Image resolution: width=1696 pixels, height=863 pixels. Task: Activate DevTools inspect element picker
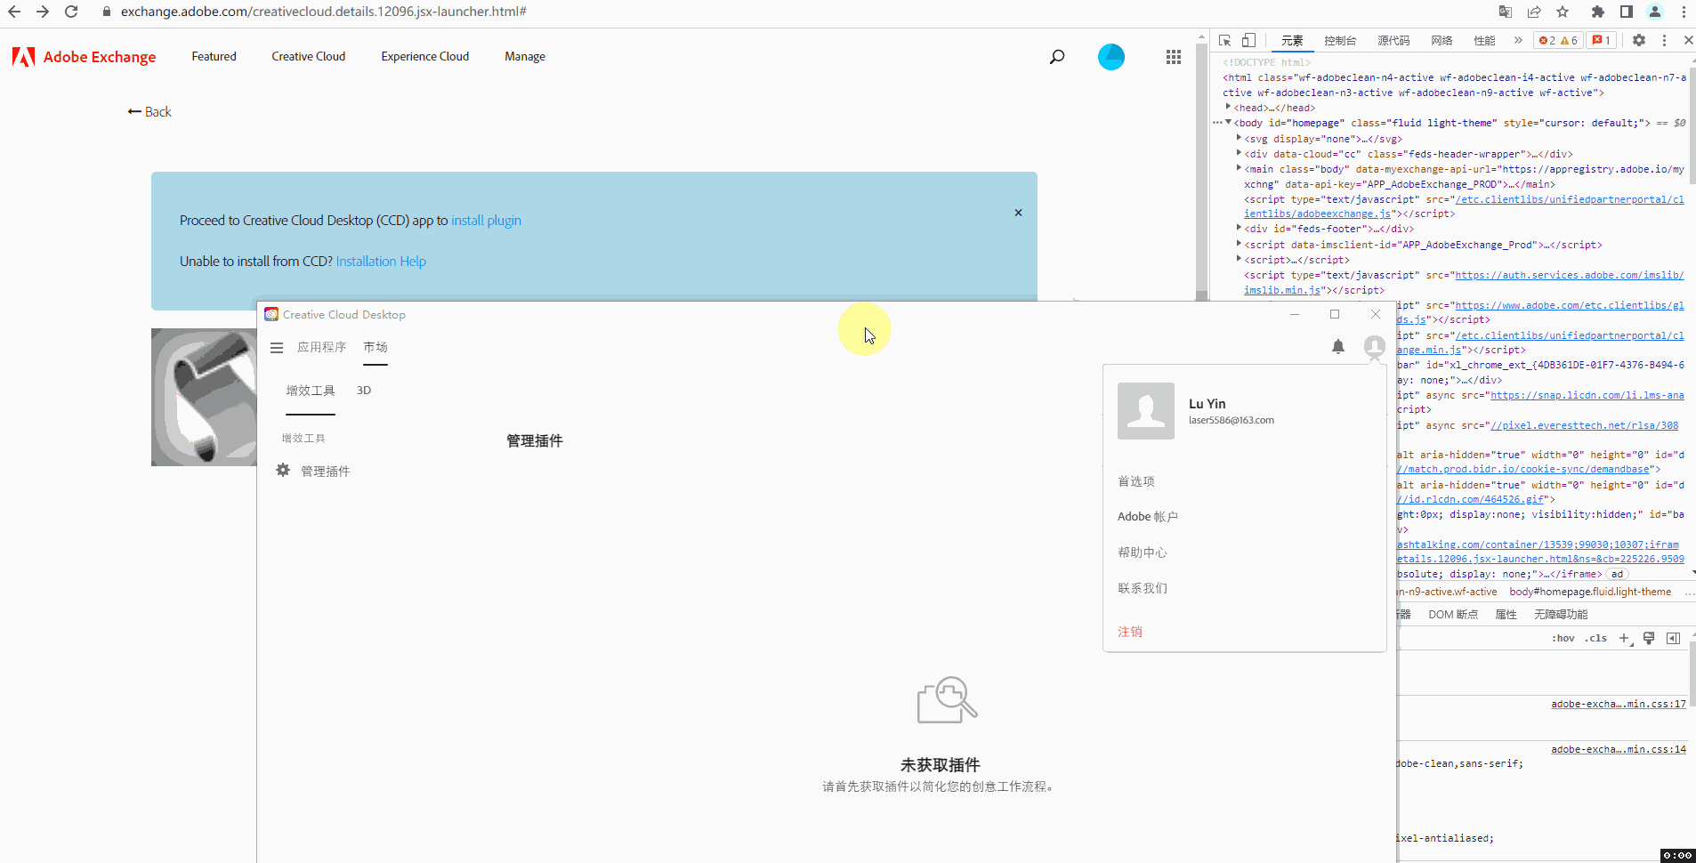point(1225,40)
